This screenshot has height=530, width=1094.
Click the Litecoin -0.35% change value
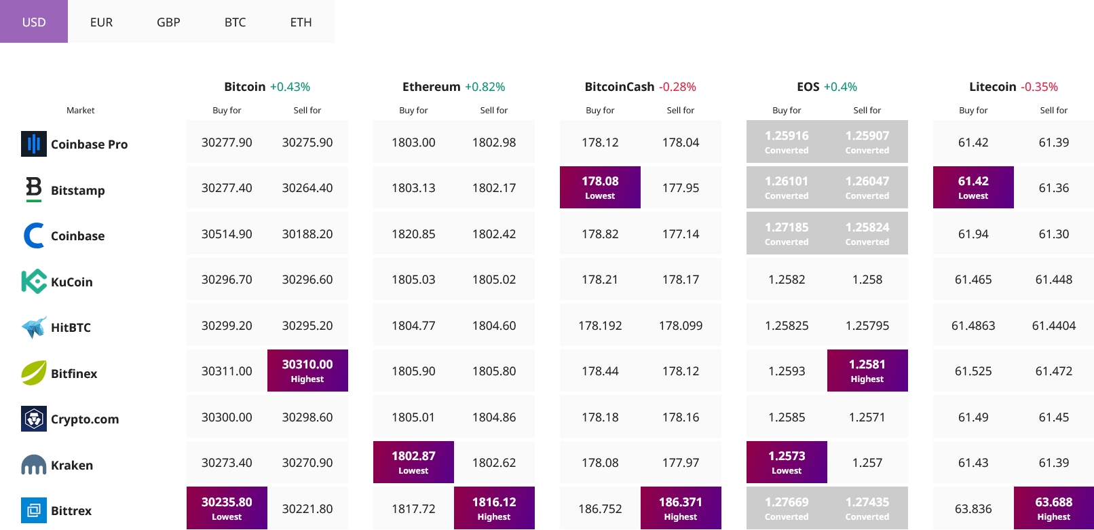(x=1040, y=87)
